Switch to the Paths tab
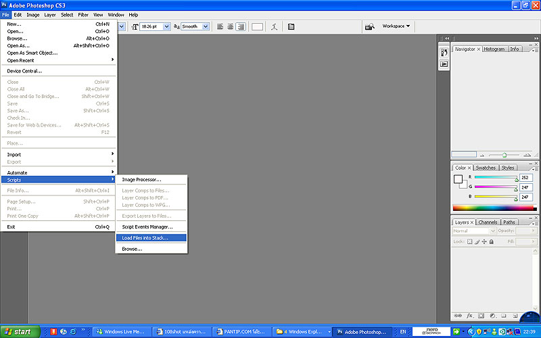Screen dimensions: 541x338 click(x=509, y=222)
